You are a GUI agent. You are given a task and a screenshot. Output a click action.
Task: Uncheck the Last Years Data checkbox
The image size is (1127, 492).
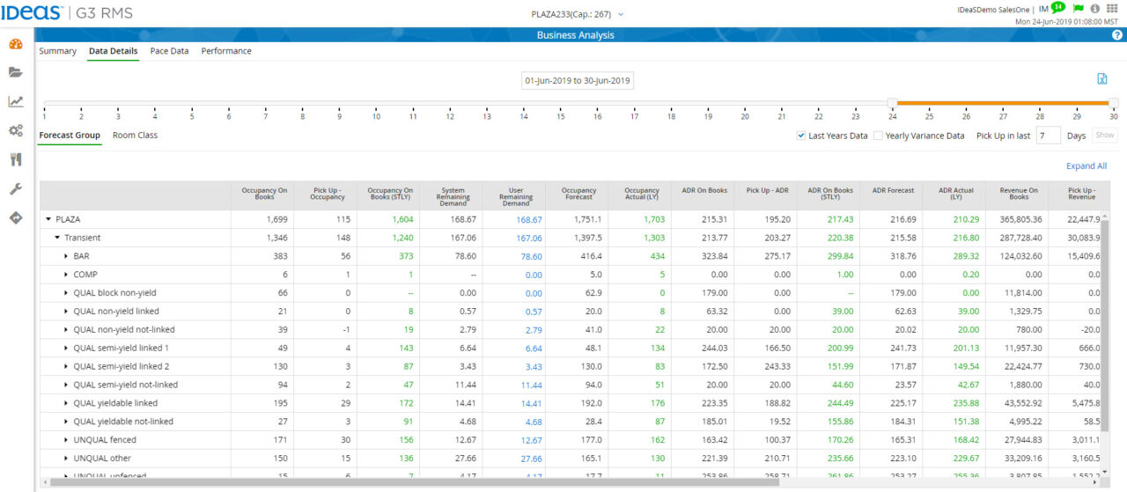pyautogui.click(x=801, y=136)
